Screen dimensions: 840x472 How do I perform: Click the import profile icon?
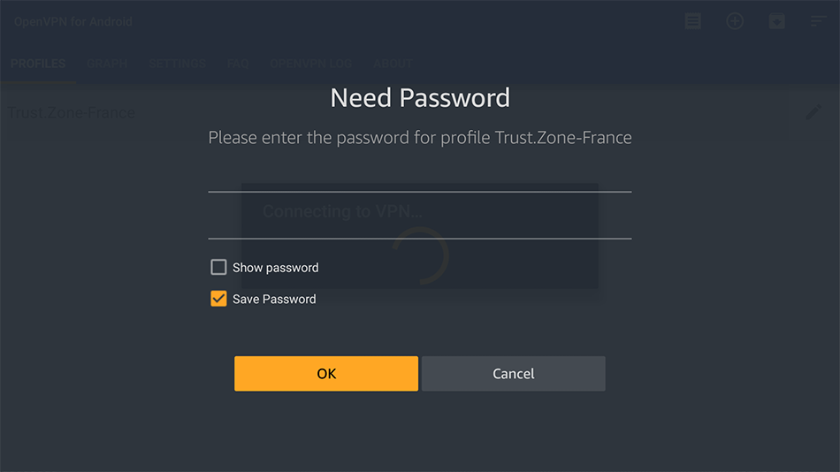(x=776, y=21)
